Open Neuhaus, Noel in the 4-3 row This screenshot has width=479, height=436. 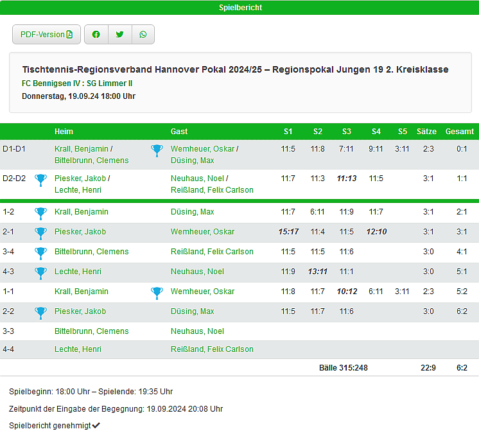(197, 272)
